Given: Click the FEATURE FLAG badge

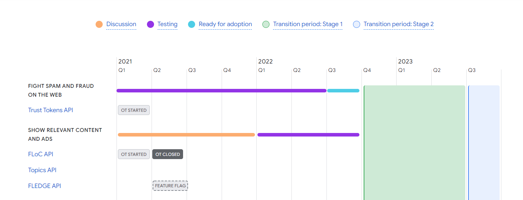Looking at the screenshot, I should 170,186.
